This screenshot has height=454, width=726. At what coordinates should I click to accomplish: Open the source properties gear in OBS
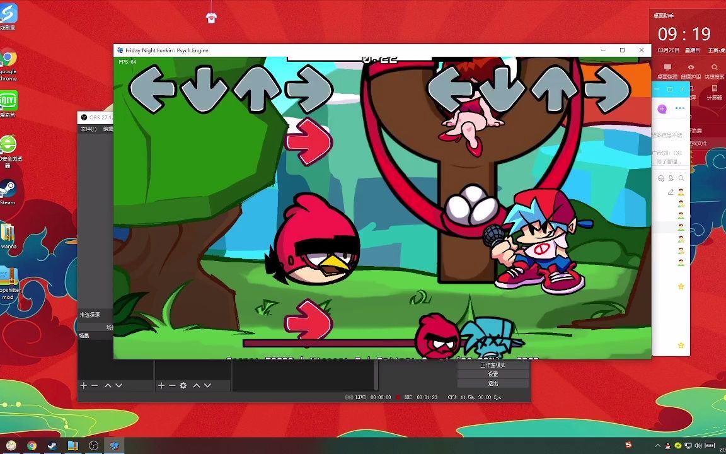coord(183,385)
